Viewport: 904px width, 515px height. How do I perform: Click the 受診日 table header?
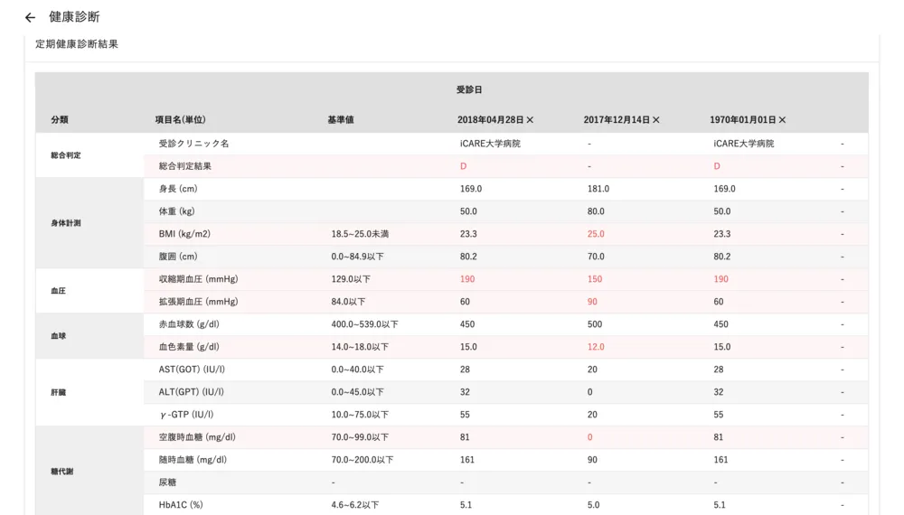468,90
